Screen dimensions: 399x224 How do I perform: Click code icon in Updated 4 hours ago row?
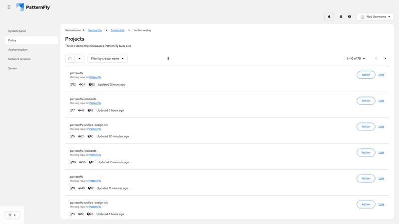coord(79,214)
